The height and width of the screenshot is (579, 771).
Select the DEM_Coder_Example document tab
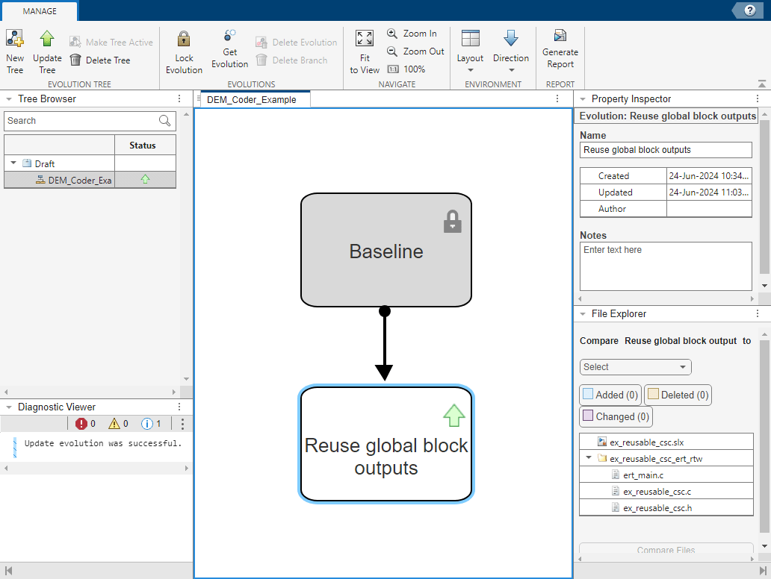click(x=252, y=99)
